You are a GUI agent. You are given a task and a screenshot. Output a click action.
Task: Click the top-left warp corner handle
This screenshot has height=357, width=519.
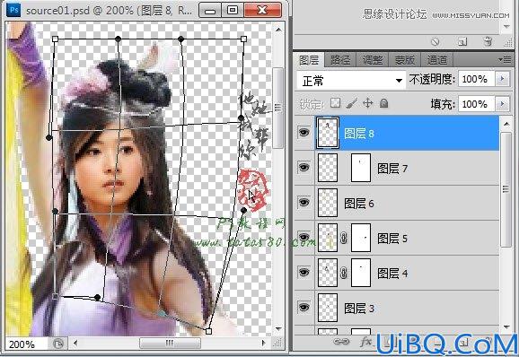(56, 39)
